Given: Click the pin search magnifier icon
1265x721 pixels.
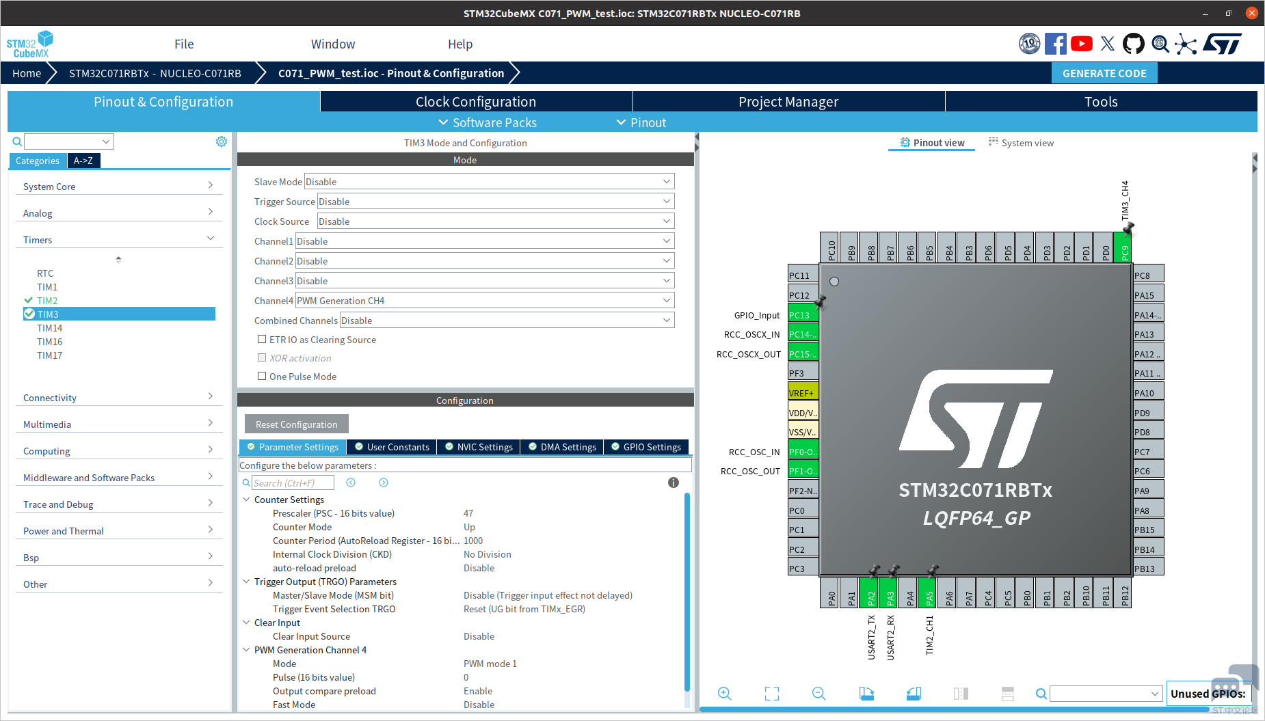Looking at the screenshot, I should click(1041, 694).
